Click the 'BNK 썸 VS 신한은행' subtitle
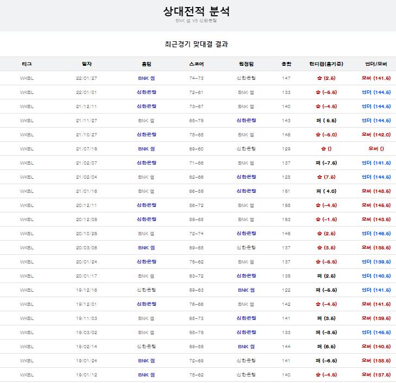The height and width of the screenshot is (383, 396). 196,21
